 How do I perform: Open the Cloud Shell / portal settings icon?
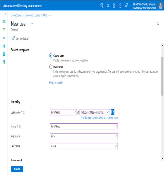pos(102,5)
